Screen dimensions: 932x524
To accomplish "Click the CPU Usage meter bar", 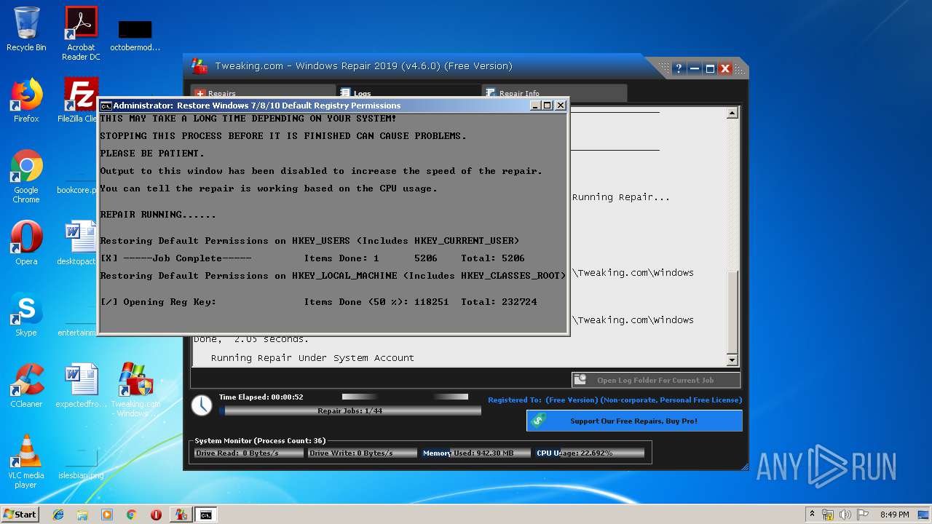I will pos(589,453).
